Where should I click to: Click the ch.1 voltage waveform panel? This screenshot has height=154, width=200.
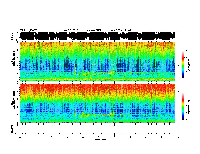97,36
